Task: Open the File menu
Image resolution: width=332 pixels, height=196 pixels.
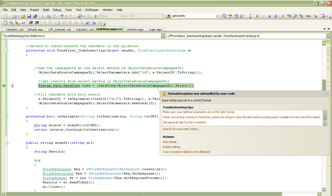Action: 5,10
